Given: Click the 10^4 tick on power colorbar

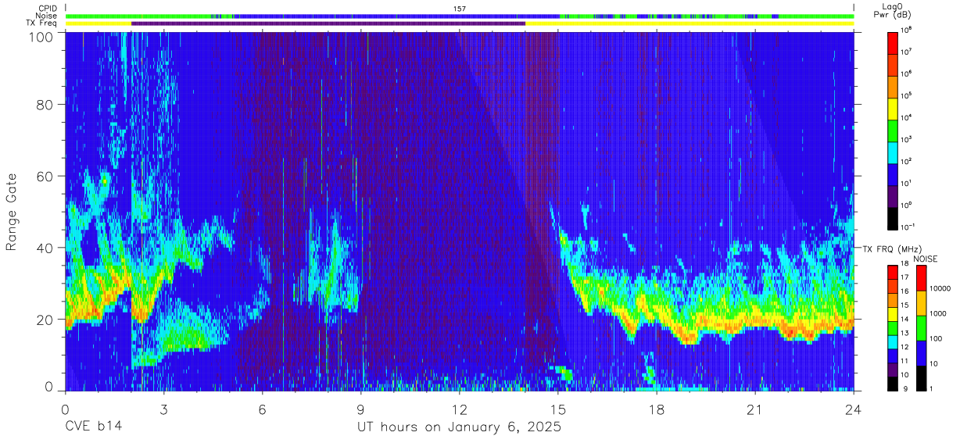Looking at the screenshot, I should 907,116.
